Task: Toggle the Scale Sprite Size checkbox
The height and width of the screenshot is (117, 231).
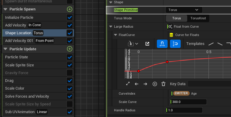Action: (70, 65)
